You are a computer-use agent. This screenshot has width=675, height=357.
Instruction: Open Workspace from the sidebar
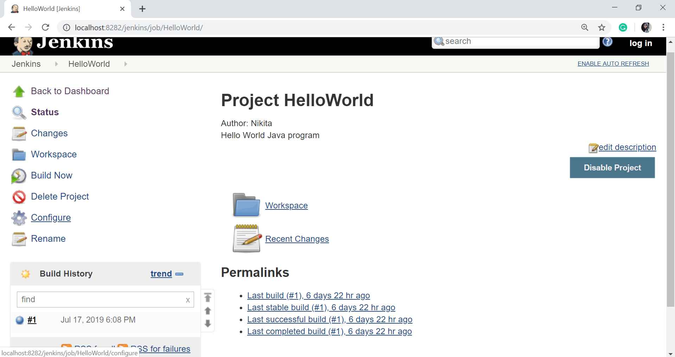pyautogui.click(x=54, y=154)
